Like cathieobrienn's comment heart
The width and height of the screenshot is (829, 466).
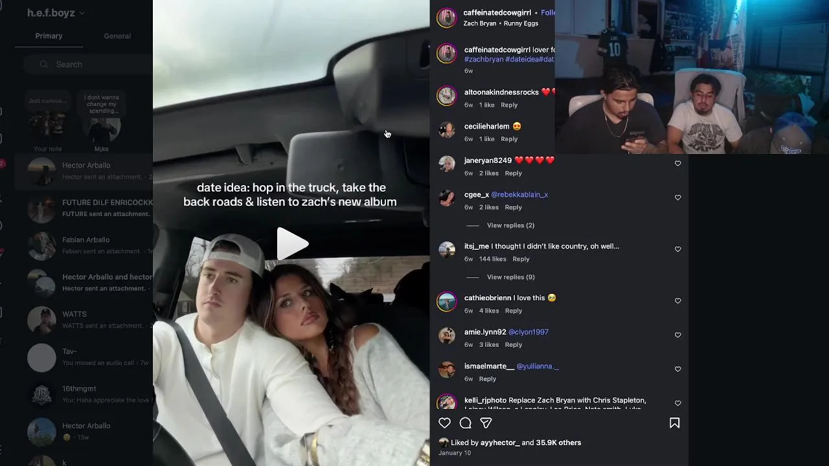(x=678, y=301)
